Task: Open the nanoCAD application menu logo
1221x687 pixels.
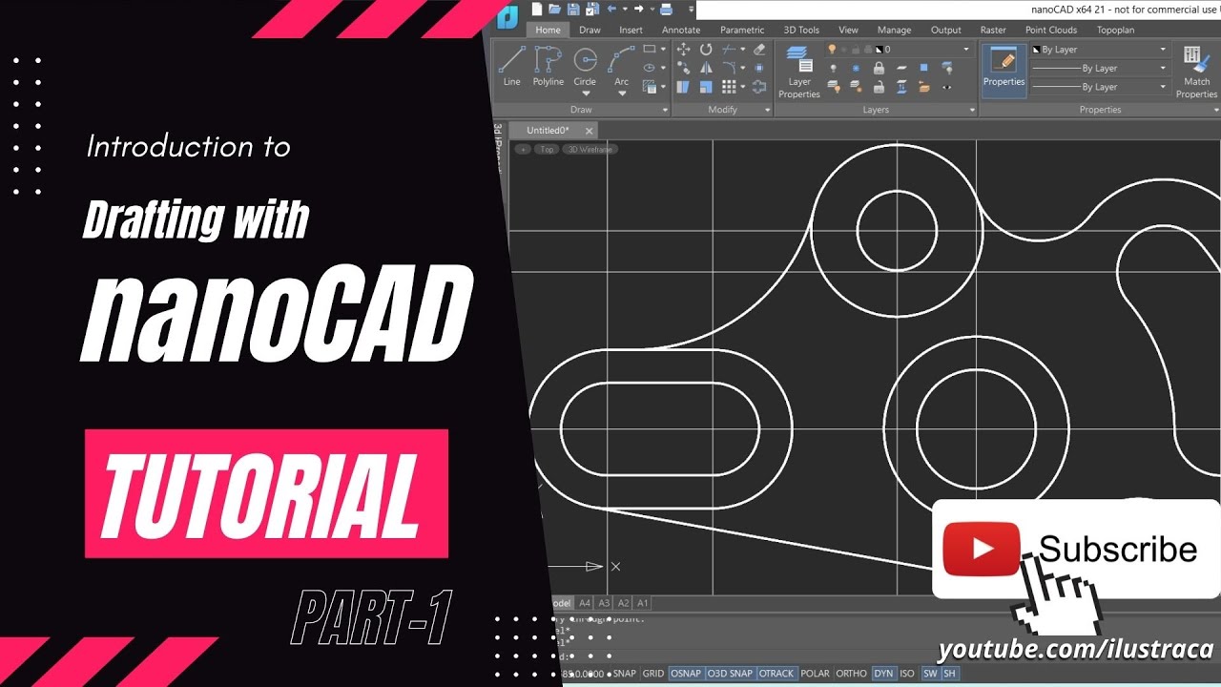Action: (508, 15)
